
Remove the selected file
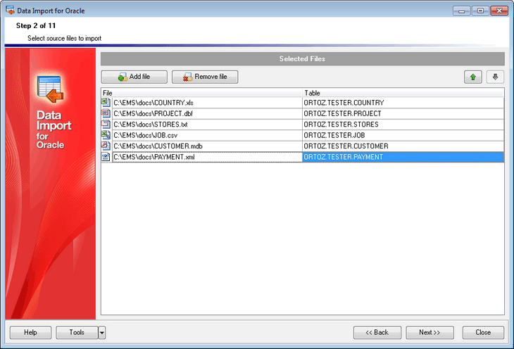(x=205, y=77)
